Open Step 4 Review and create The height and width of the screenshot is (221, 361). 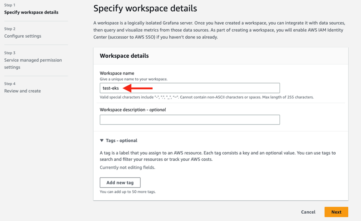[22, 91]
